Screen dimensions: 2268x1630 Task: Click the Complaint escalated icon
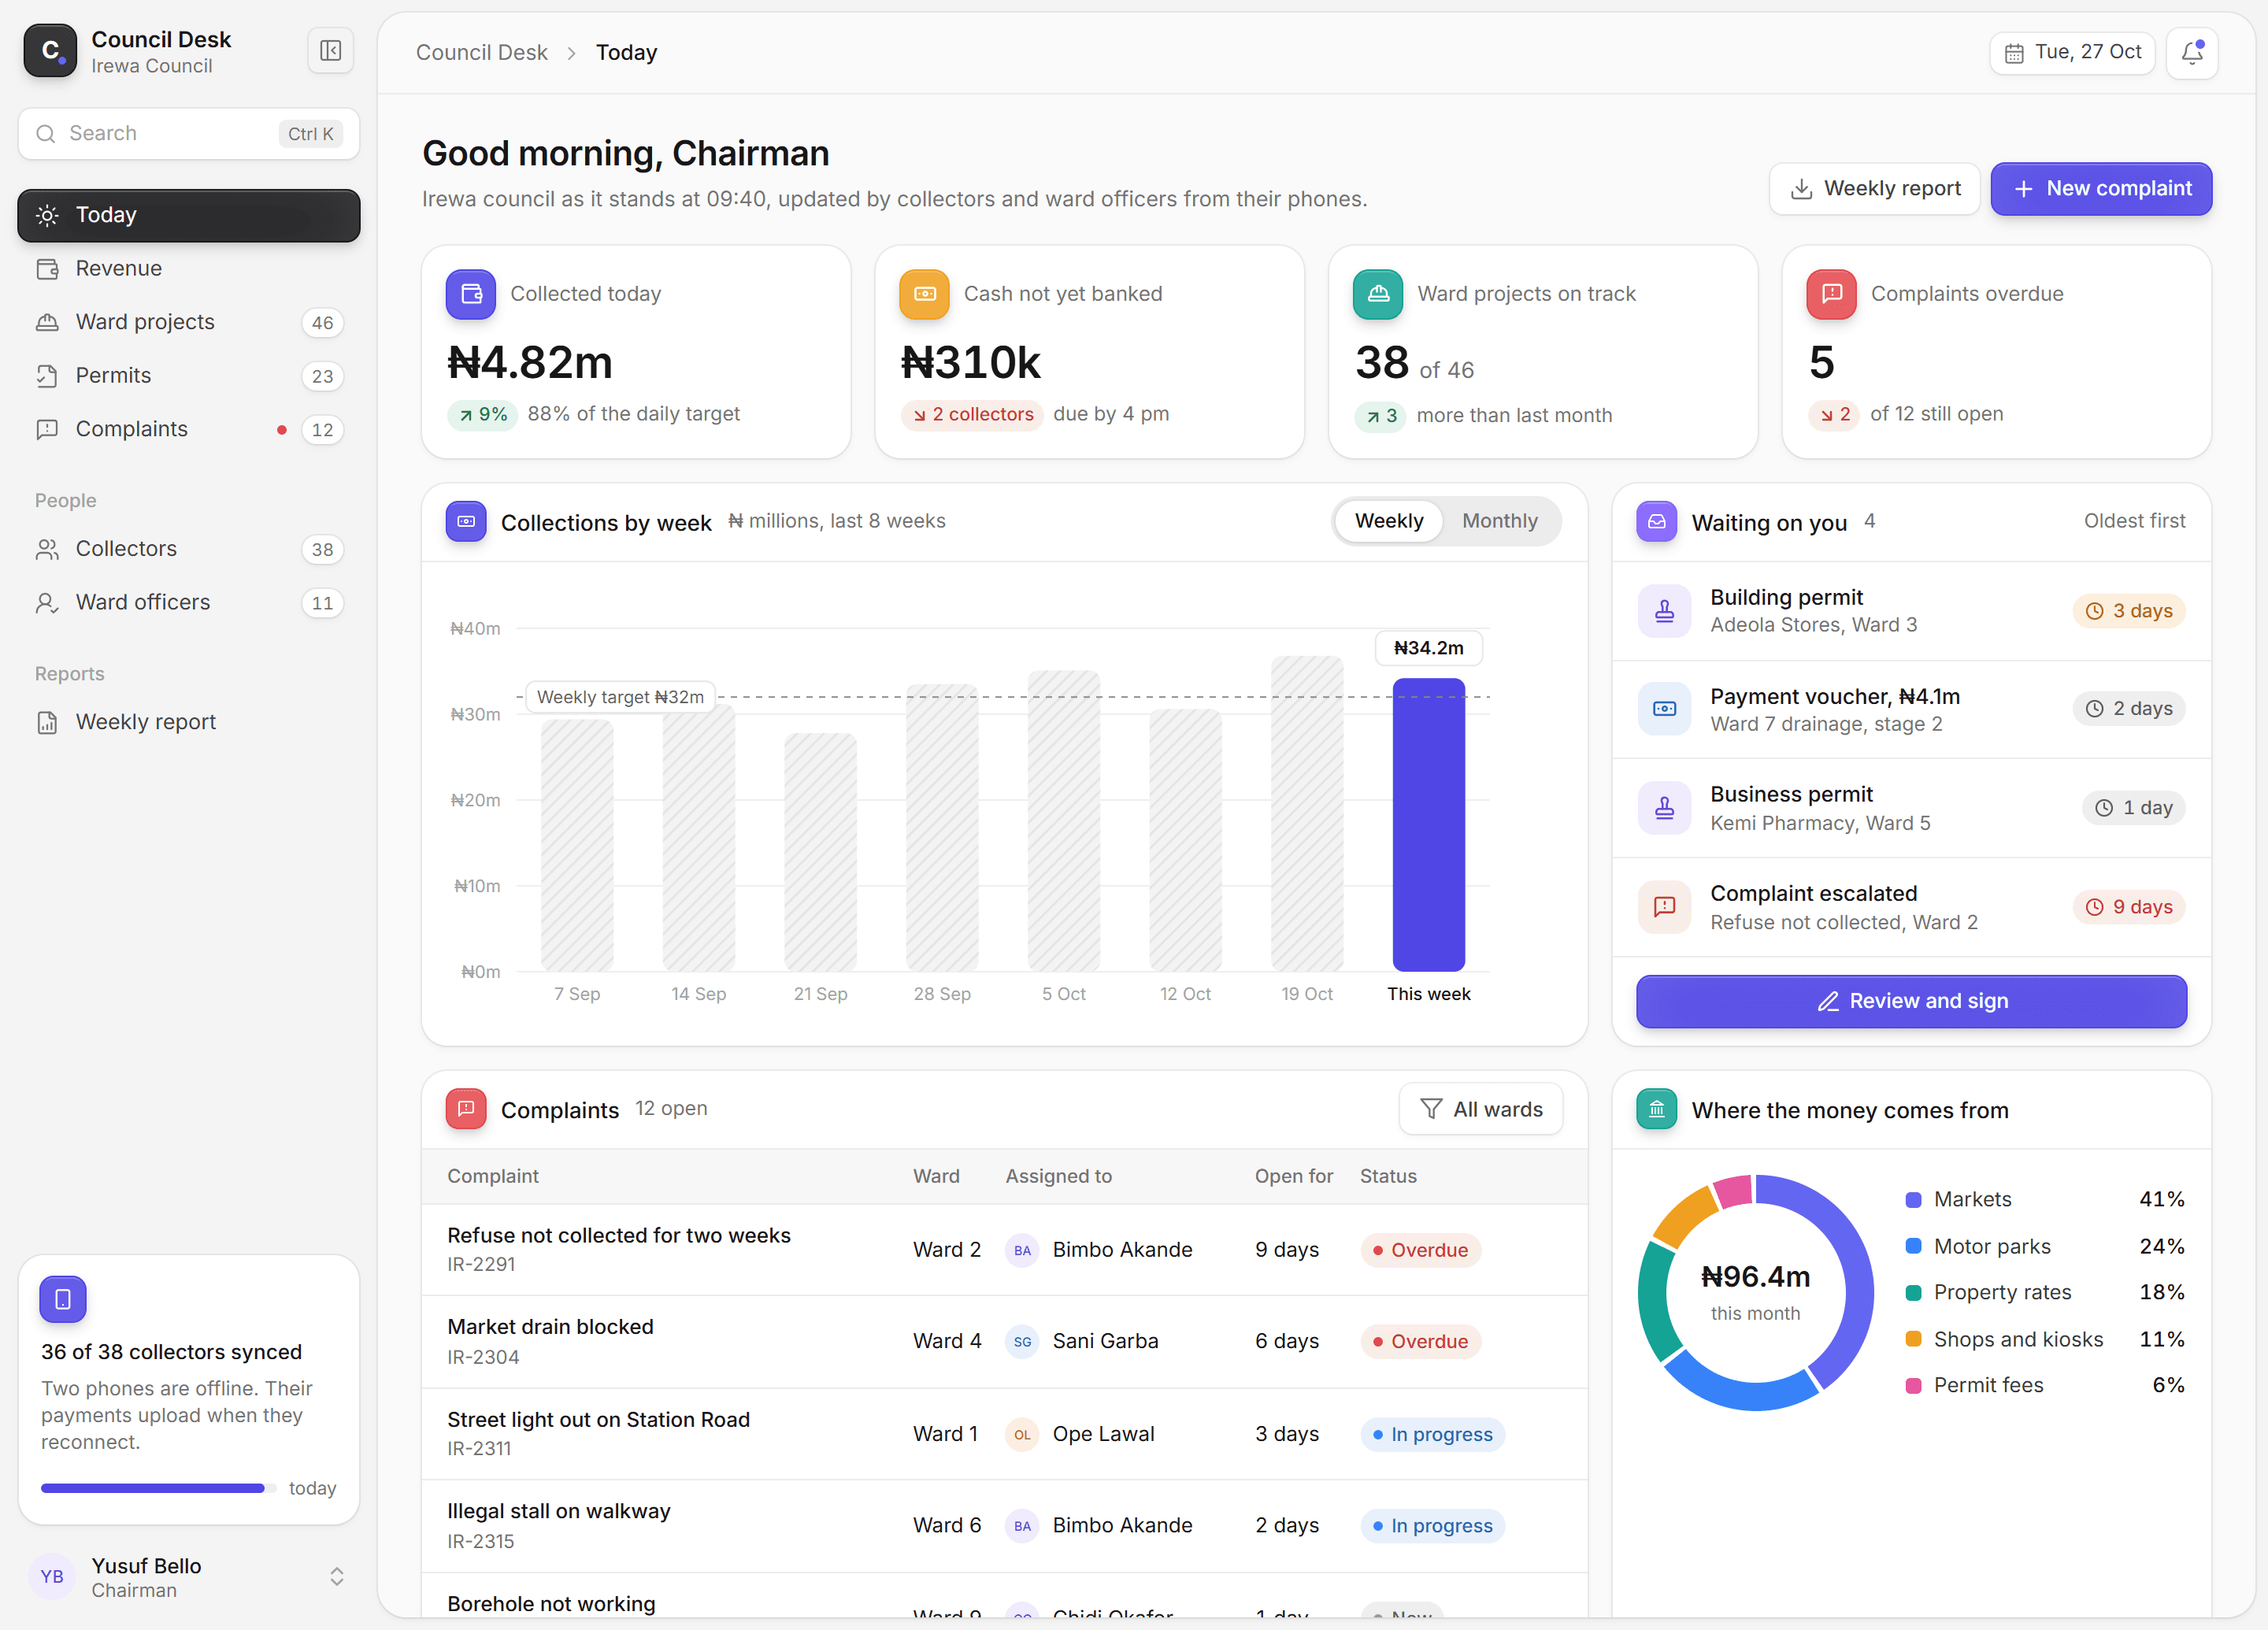point(1664,907)
